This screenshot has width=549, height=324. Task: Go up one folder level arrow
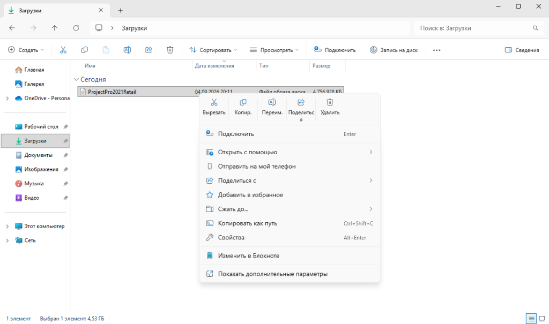[x=55, y=28]
